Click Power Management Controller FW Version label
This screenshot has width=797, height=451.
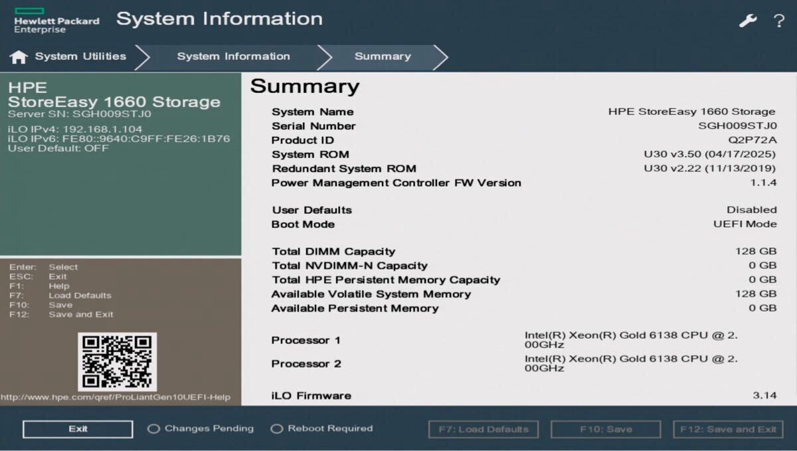tap(397, 183)
